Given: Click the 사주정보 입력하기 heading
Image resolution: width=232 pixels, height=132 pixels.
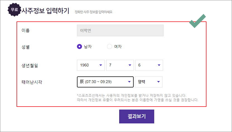Looking at the screenshot, I should (46, 11).
